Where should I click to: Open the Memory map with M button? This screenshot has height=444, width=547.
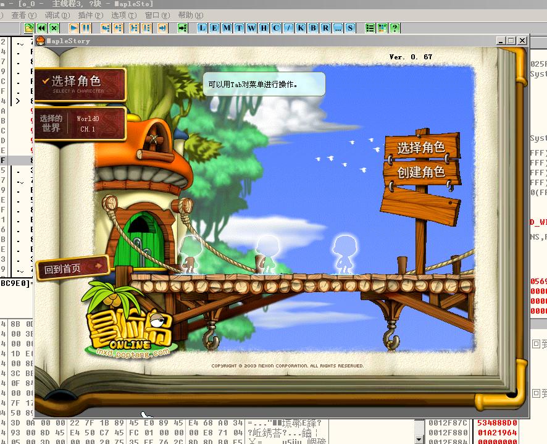click(227, 28)
